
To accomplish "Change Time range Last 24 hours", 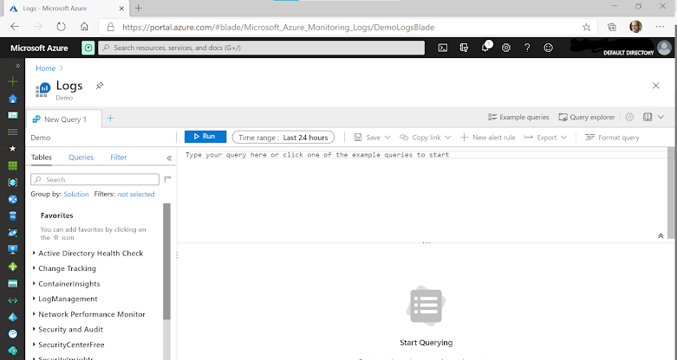I will coord(283,138).
